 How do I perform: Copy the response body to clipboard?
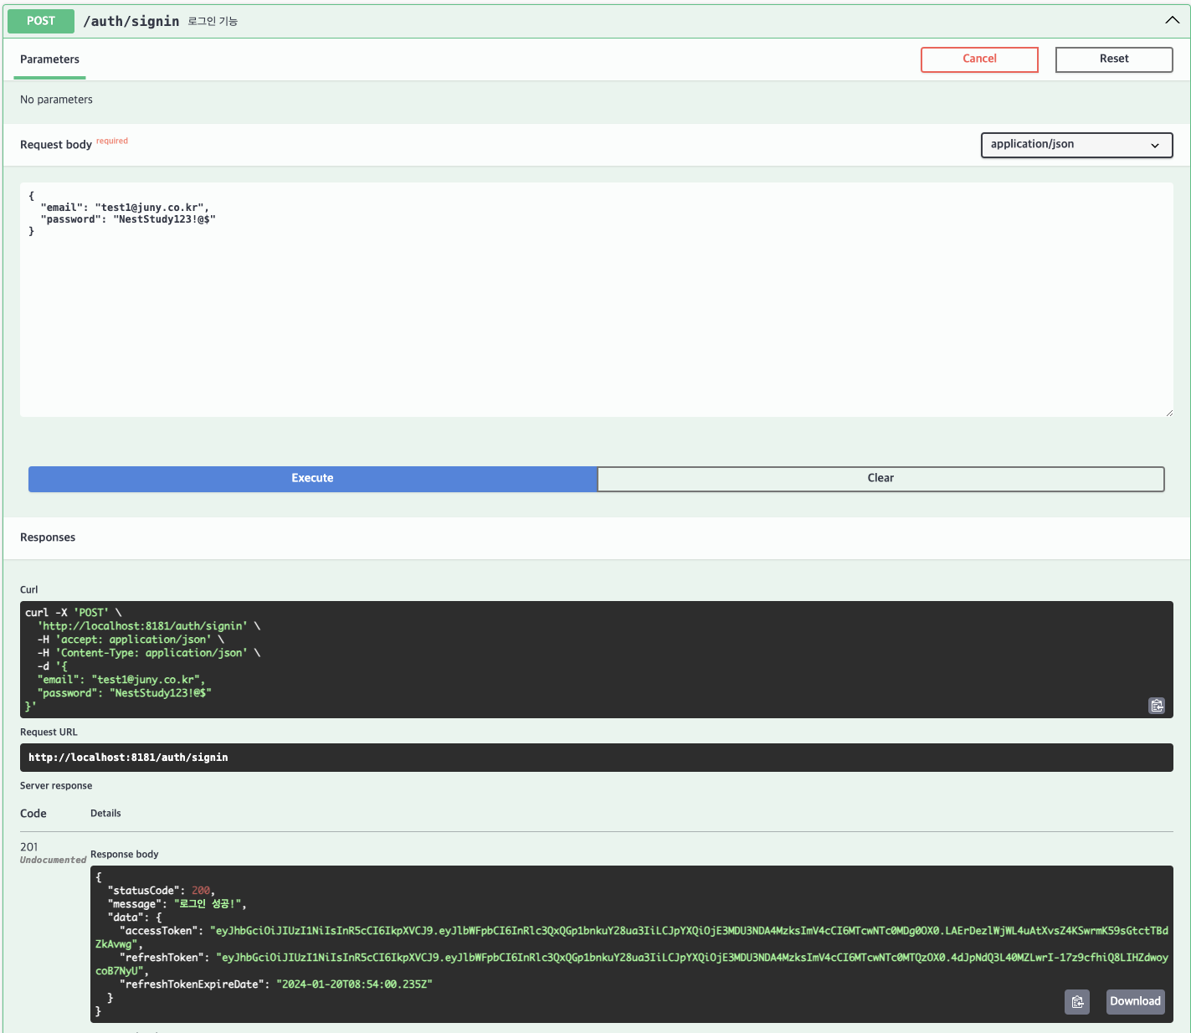[1077, 1001]
